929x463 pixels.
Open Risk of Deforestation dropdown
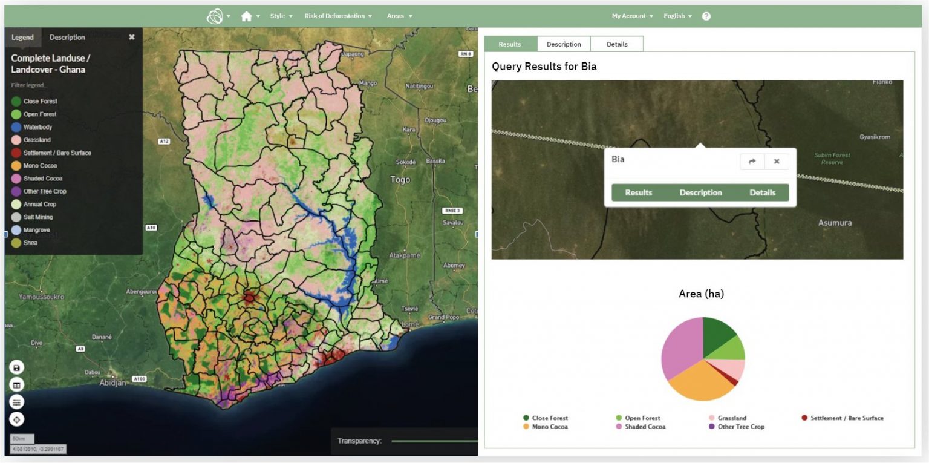pos(338,16)
